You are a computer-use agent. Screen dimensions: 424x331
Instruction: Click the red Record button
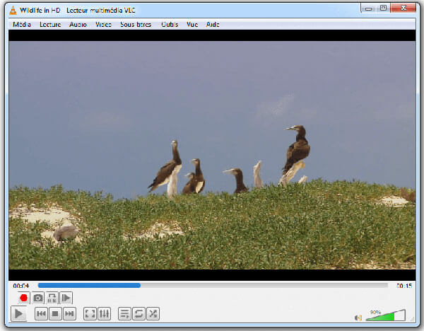pyautogui.click(x=23, y=298)
